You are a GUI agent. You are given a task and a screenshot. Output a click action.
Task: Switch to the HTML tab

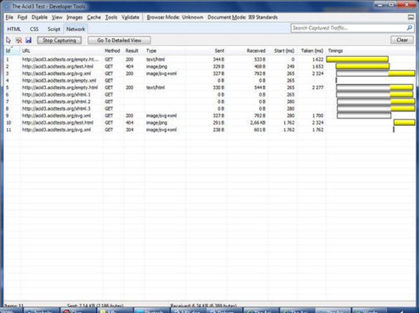pyautogui.click(x=14, y=29)
